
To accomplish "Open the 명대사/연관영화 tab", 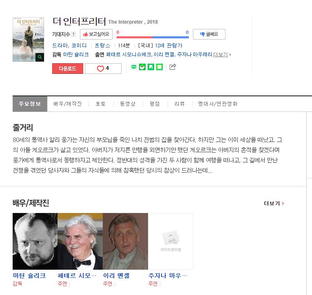I will (x=218, y=104).
